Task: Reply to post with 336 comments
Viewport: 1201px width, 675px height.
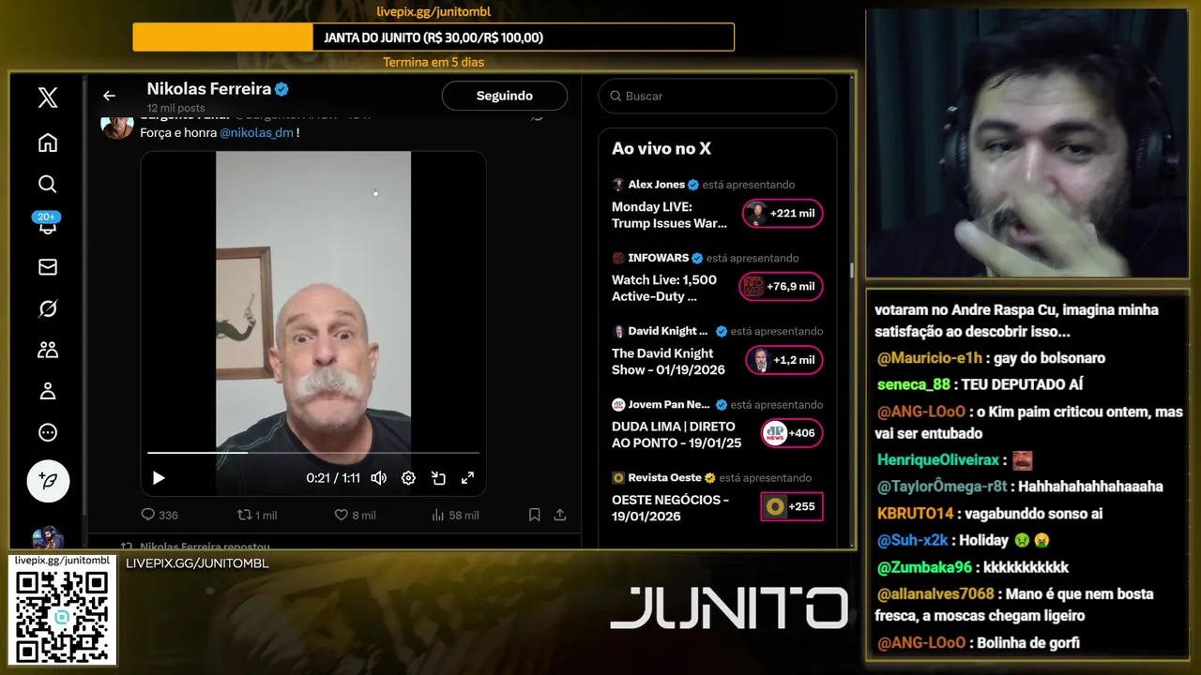Action: (159, 515)
